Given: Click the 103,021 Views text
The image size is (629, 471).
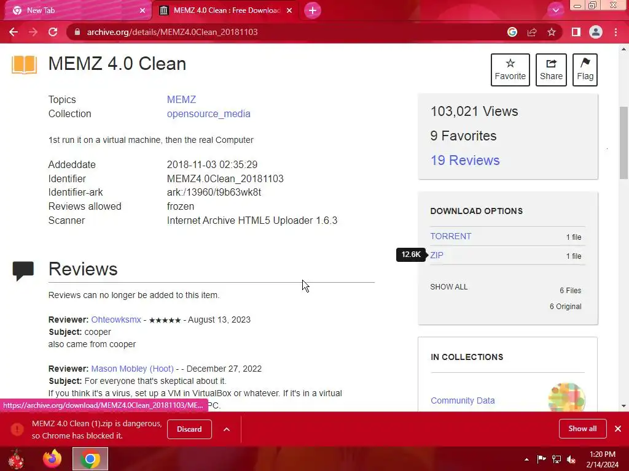Looking at the screenshot, I should pyautogui.click(x=474, y=112).
